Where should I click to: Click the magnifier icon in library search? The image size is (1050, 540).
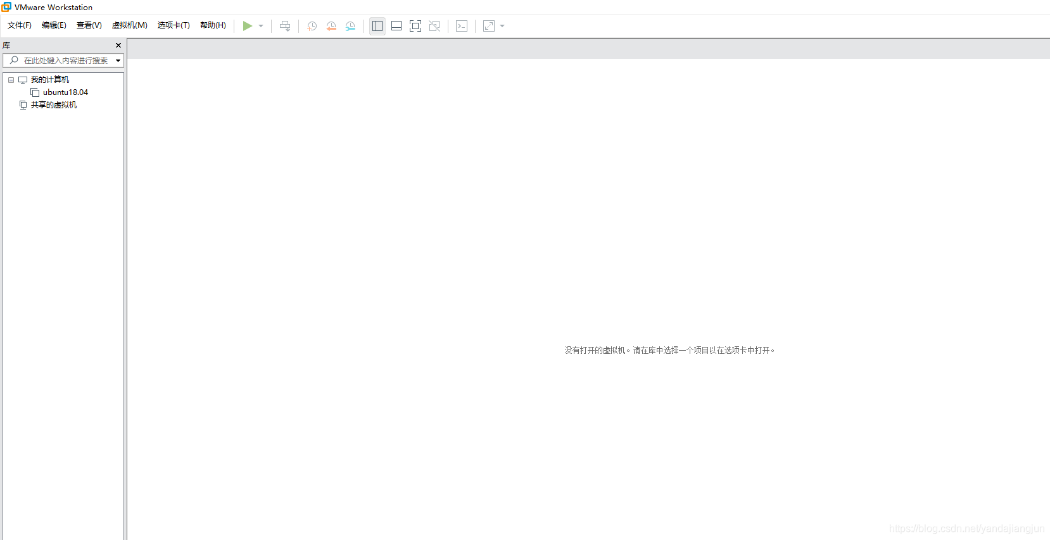tap(14, 60)
